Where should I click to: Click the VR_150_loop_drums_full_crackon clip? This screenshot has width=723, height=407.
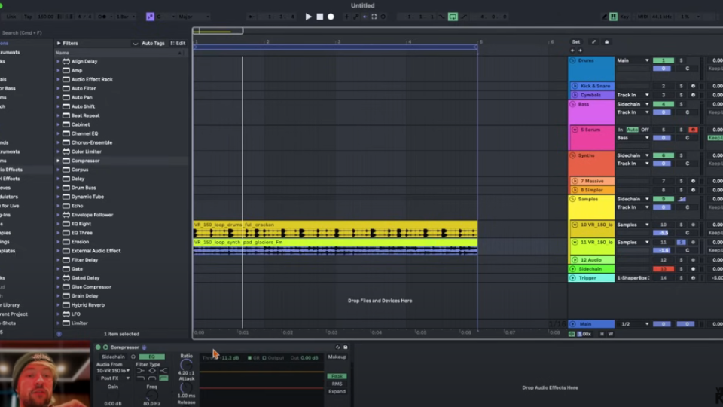tap(335, 229)
